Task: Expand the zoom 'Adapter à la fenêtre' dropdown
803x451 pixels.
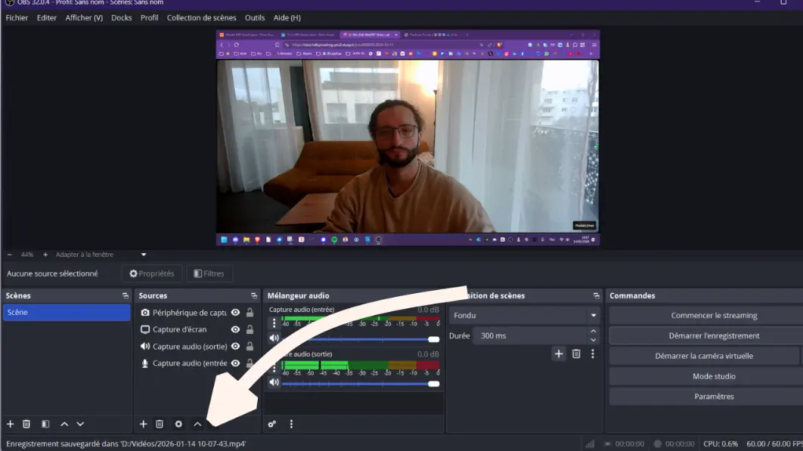Action: pos(144,255)
